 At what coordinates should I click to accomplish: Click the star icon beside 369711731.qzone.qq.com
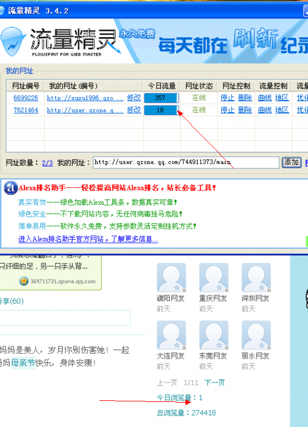[24, 281]
